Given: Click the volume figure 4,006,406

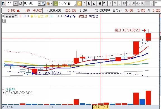Looking at the screenshot, I should pos(54,11).
